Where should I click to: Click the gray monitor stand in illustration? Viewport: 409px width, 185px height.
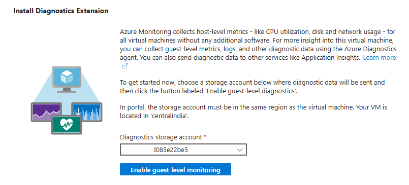tap(67, 90)
